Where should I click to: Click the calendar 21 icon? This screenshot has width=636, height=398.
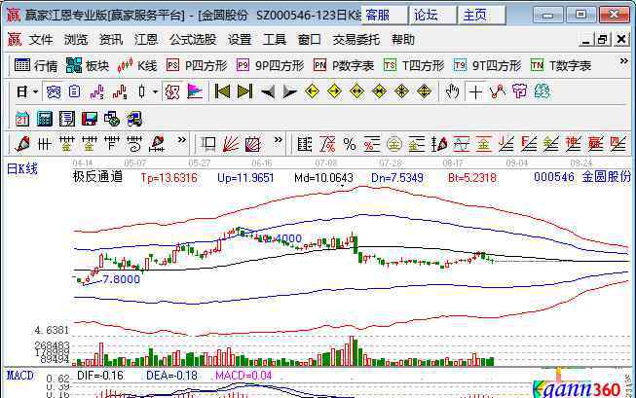[x=21, y=119]
